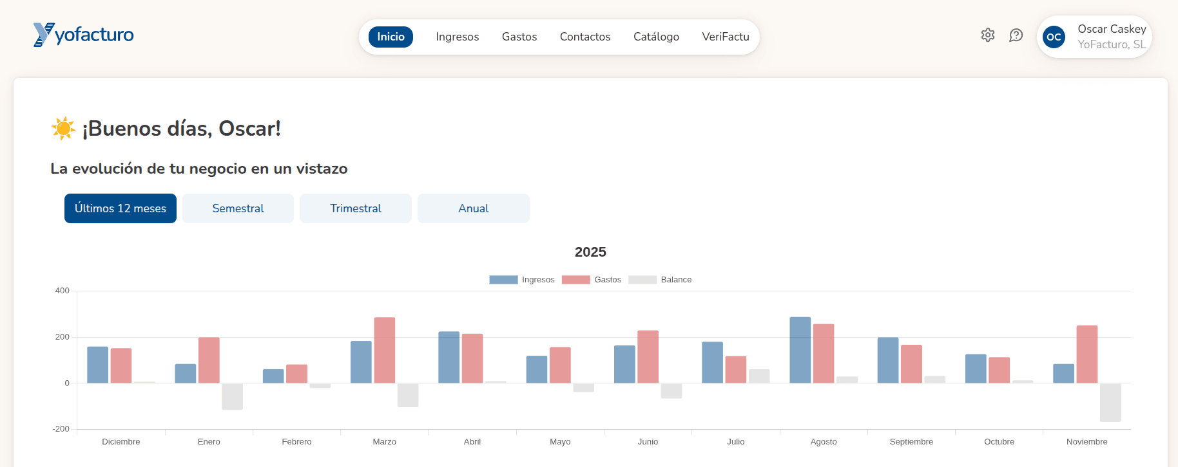Open the Contactos section
This screenshot has height=467, width=1178.
click(x=584, y=37)
